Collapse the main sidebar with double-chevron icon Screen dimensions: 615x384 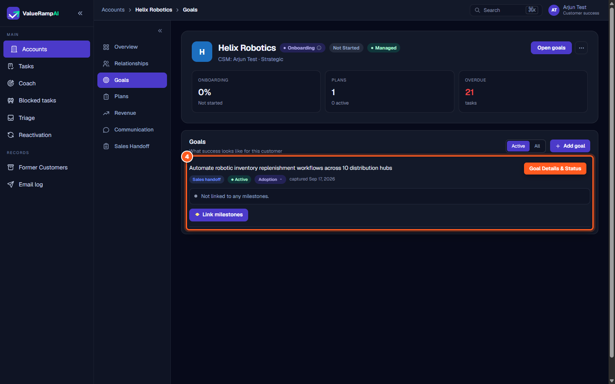click(x=80, y=13)
